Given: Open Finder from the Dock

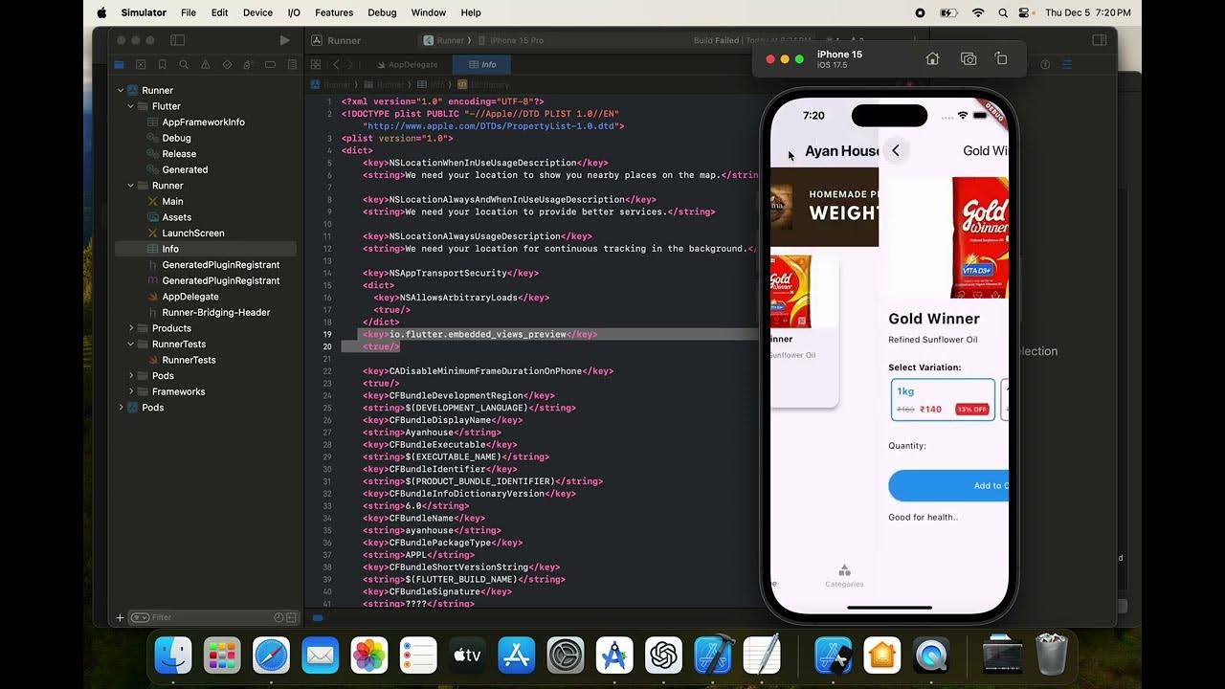Looking at the screenshot, I should [x=173, y=656].
